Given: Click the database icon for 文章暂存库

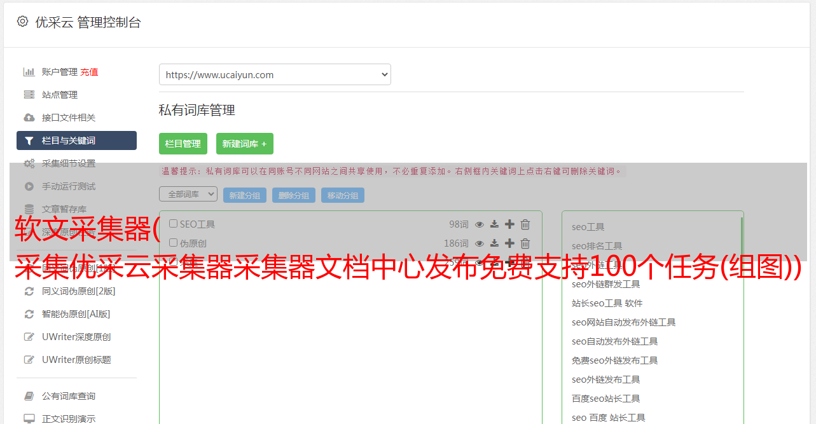Looking at the screenshot, I should [29, 209].
